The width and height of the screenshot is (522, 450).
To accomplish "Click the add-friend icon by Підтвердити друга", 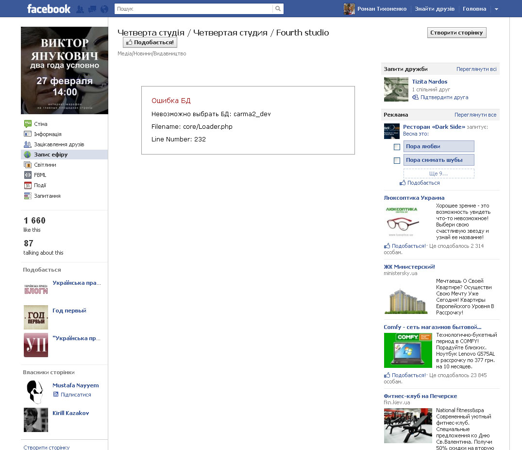I will (x=415, y=97).
